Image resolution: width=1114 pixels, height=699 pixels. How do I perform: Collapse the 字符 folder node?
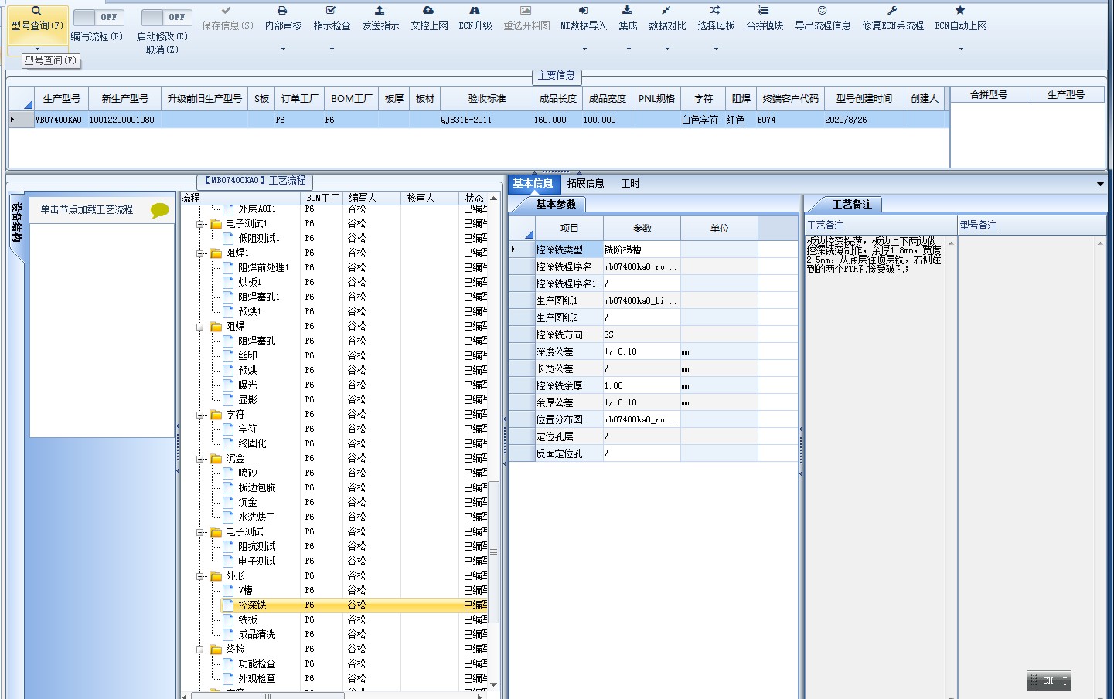pyautogui.click(x=201, y=415)
